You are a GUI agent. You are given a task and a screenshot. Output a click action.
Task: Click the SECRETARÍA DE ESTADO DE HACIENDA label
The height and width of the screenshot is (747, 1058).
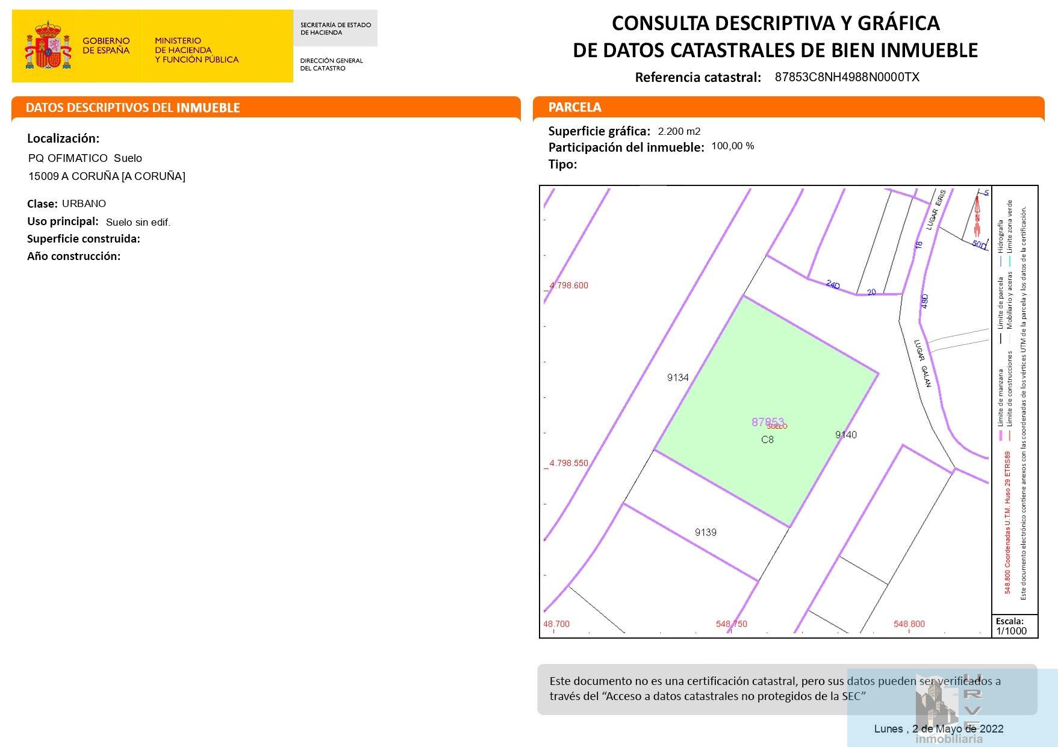(335, 29)
